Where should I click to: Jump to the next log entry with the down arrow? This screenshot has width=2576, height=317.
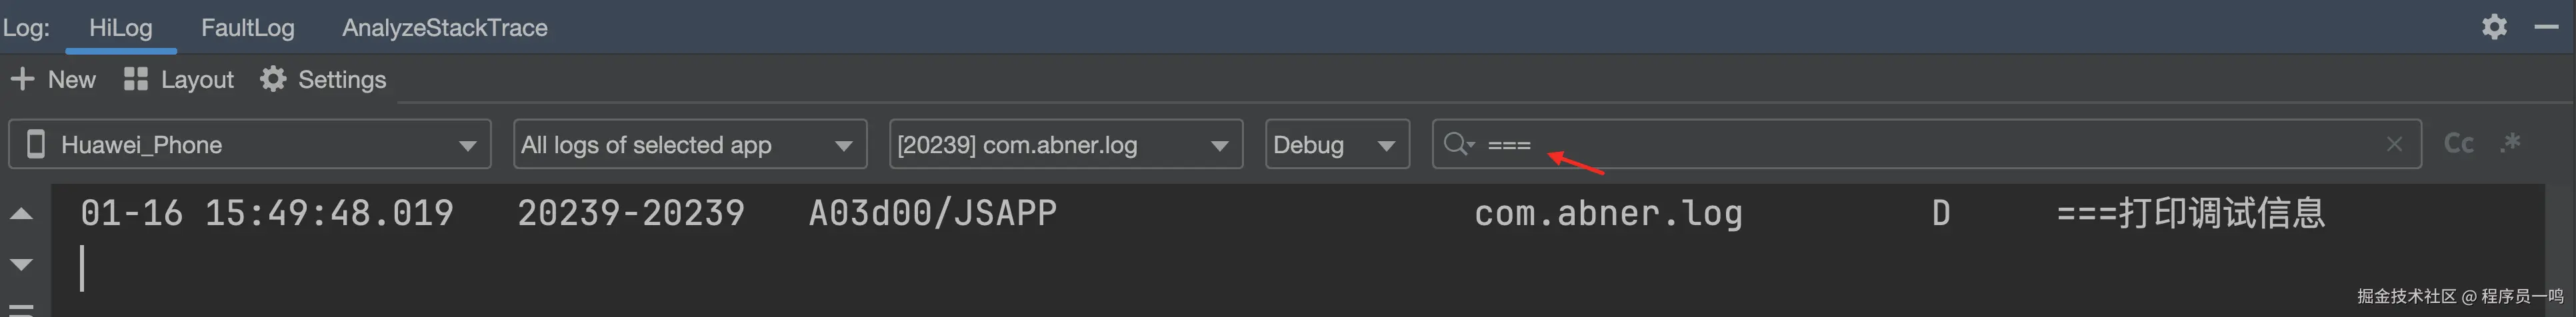tap(21, 264)
